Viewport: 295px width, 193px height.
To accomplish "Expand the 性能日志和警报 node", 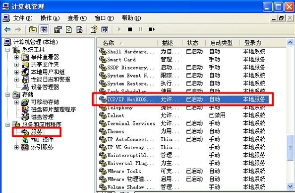I will (16, 80).
